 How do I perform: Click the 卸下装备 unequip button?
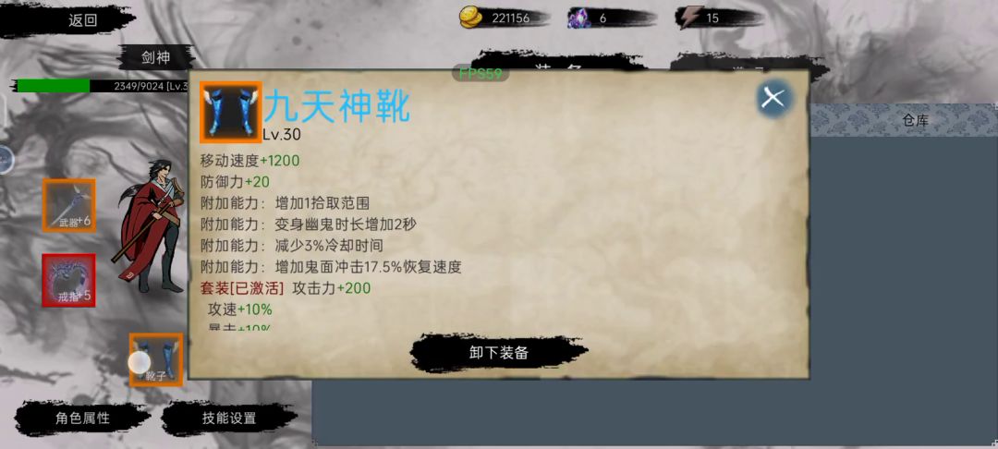[x=499, y=353]
